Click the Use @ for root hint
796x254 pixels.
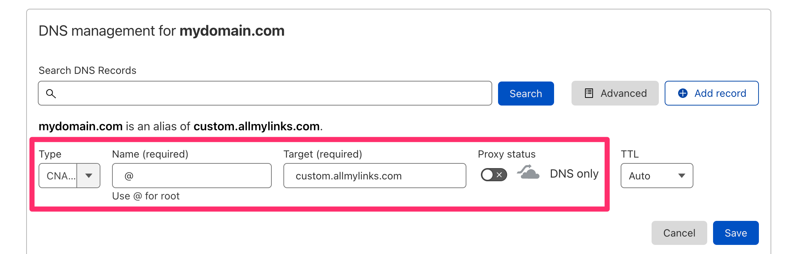[146, 196]
